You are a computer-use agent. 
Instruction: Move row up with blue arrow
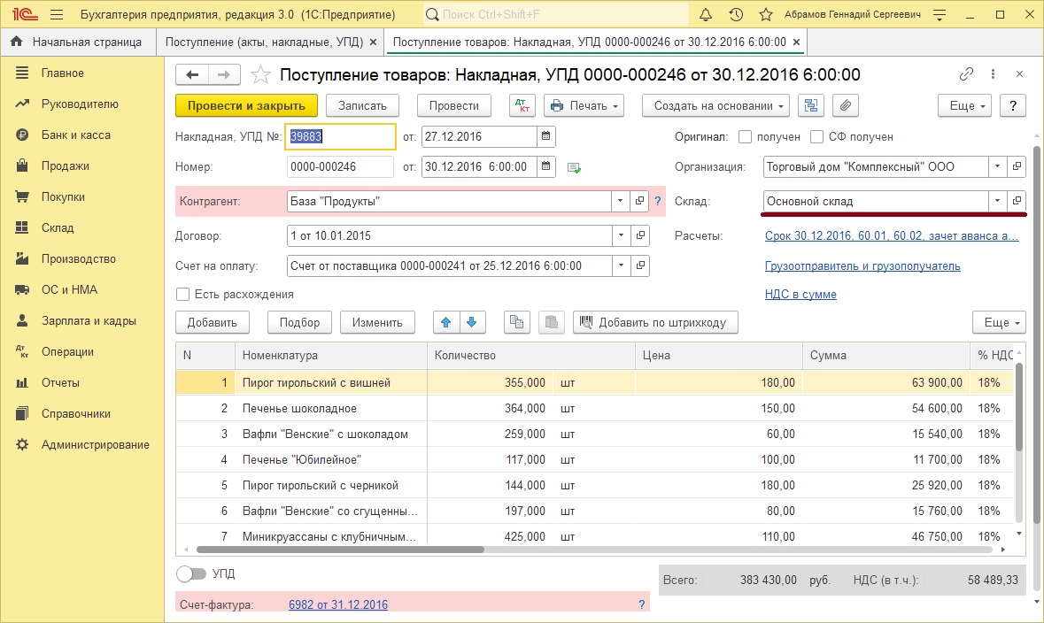tap(445, 322)
